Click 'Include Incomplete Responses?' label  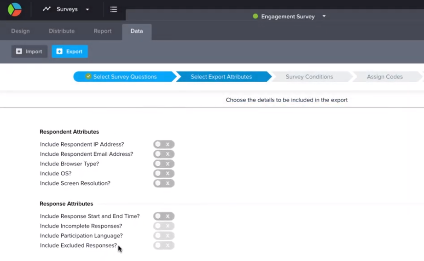click(81, 226)
